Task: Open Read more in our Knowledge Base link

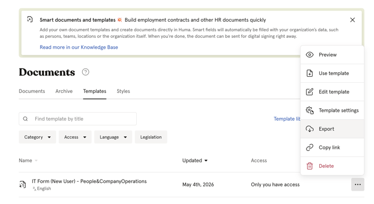Action: 79,47
